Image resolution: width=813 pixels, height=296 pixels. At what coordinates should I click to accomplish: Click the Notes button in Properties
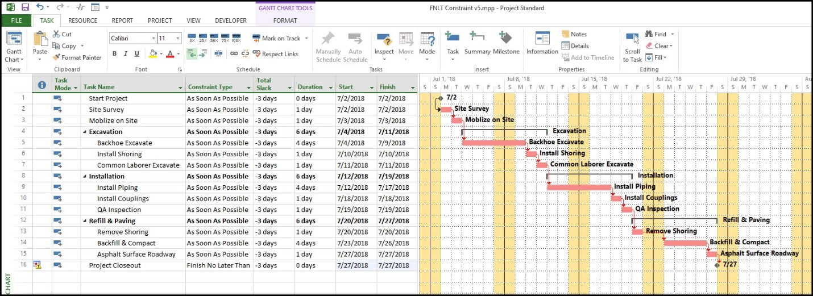click(574, 35)
